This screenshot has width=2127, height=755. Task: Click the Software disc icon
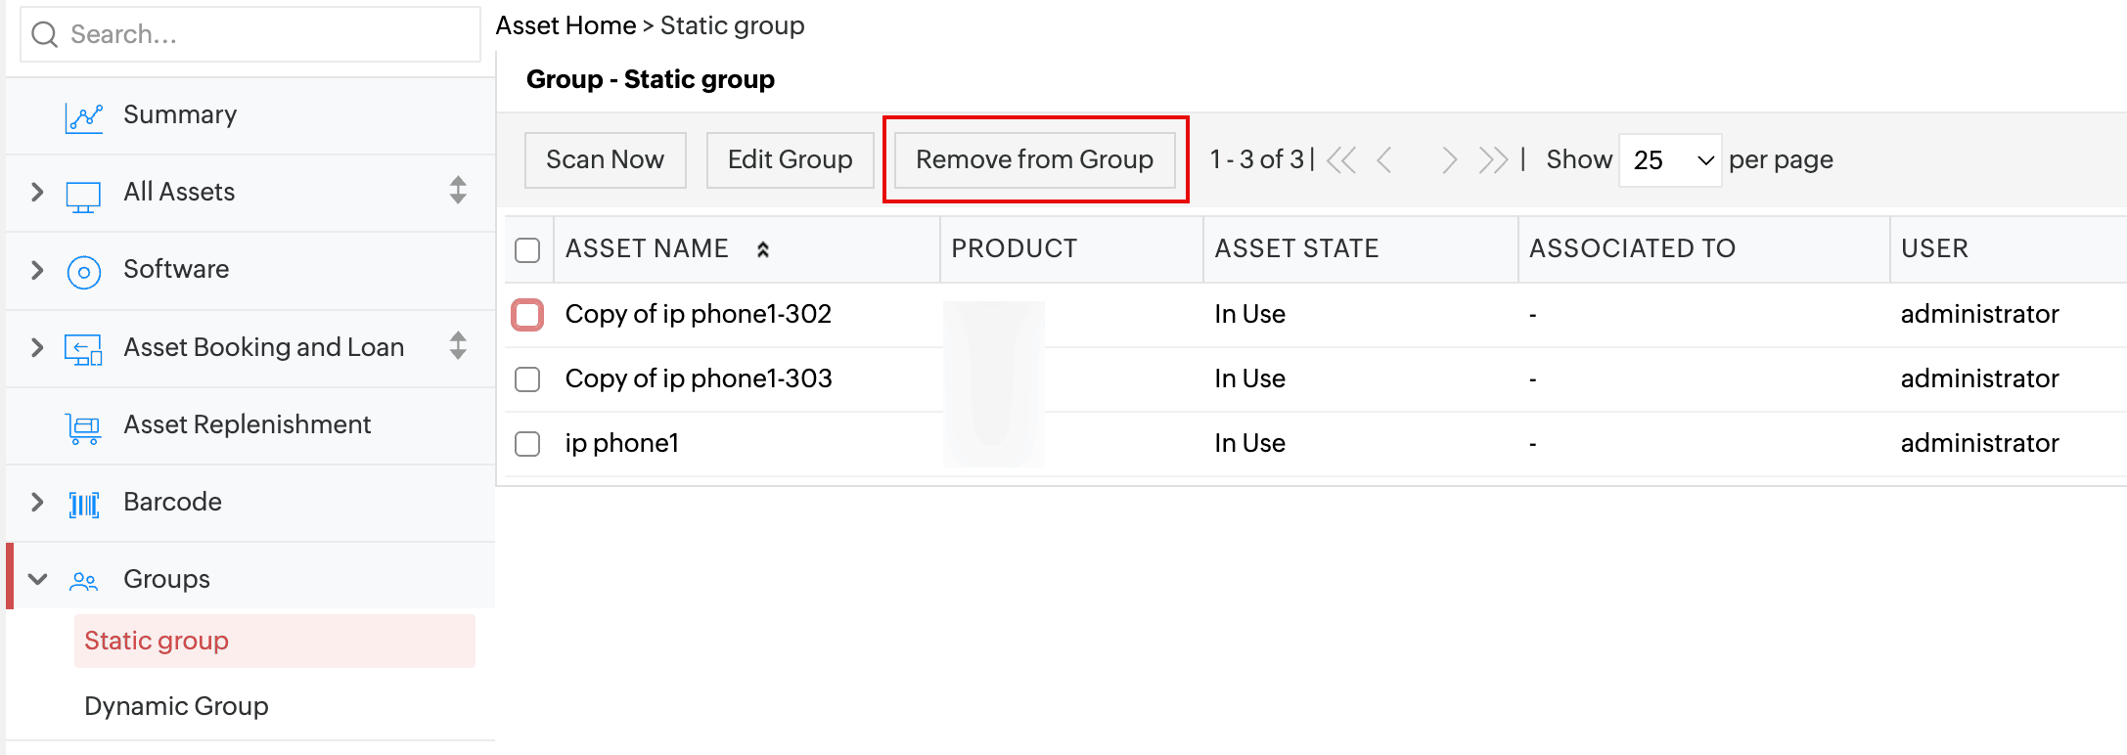coord(84,271)
